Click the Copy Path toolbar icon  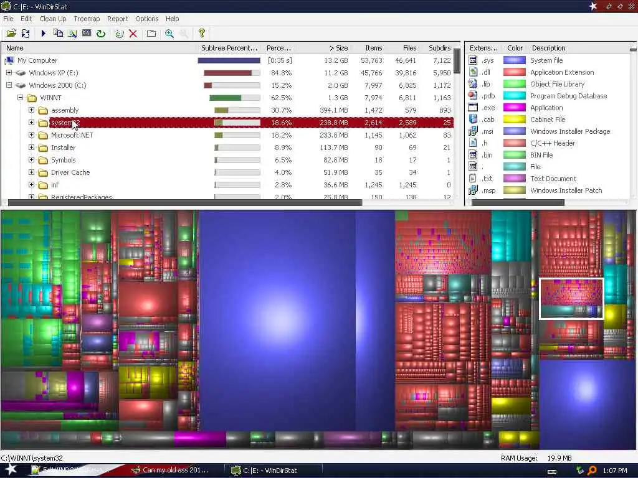tap(58, 34)
